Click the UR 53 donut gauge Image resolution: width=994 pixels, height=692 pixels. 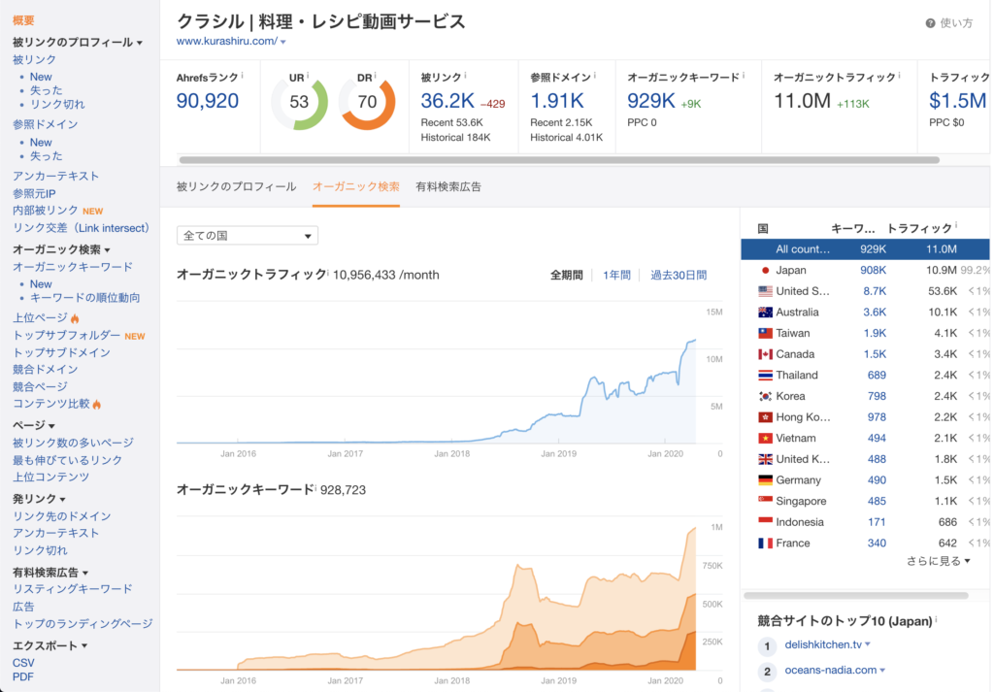click(299, 102)
